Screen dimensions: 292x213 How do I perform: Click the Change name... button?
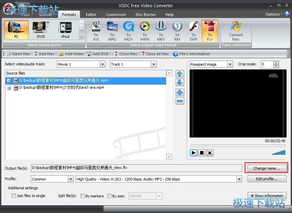(267, 168)
